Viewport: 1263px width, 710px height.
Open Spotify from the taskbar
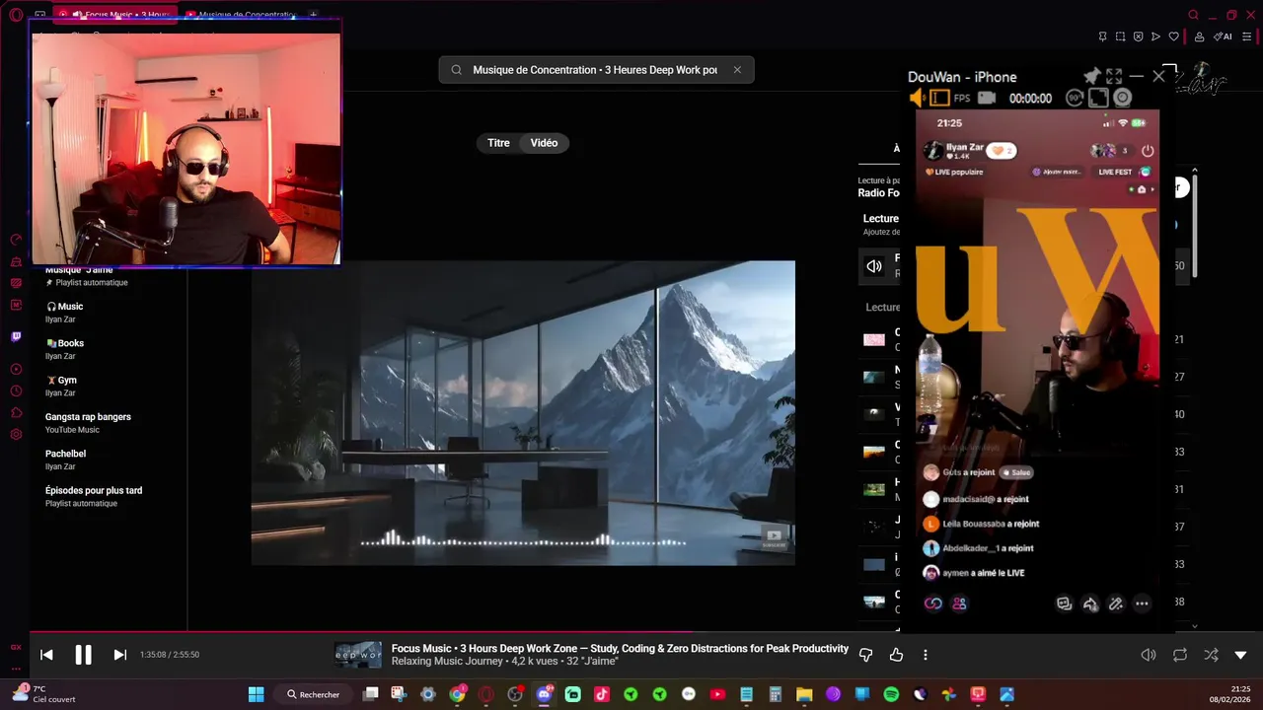[x=891, y=694]
